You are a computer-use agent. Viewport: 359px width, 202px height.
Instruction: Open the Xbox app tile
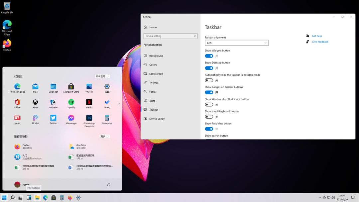(35, 102)
